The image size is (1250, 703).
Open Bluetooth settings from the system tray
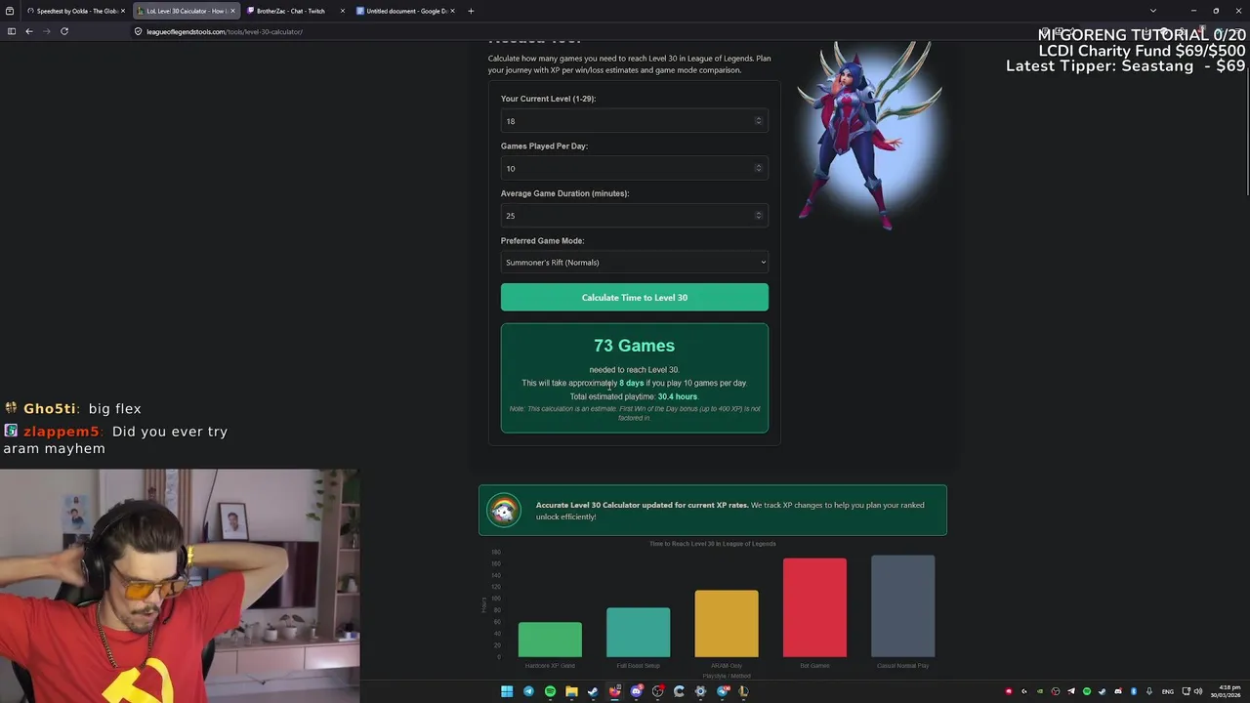pos(1134,691)
